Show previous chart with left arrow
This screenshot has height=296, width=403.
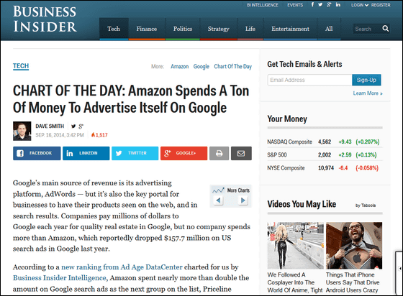[218, 200]
